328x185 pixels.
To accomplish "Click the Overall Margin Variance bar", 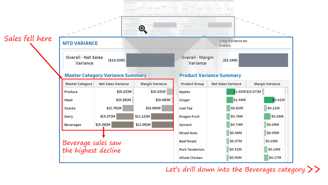I will coord(263,60).
